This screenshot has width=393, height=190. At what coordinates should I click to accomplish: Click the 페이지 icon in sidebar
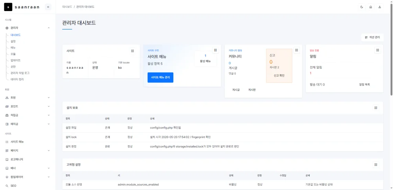[7, 151]
